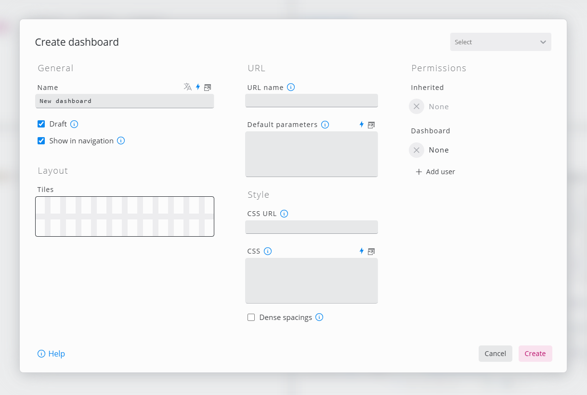Click lightning bolt icon for Default parameters

pyautogui.click(x=362, y=125)
